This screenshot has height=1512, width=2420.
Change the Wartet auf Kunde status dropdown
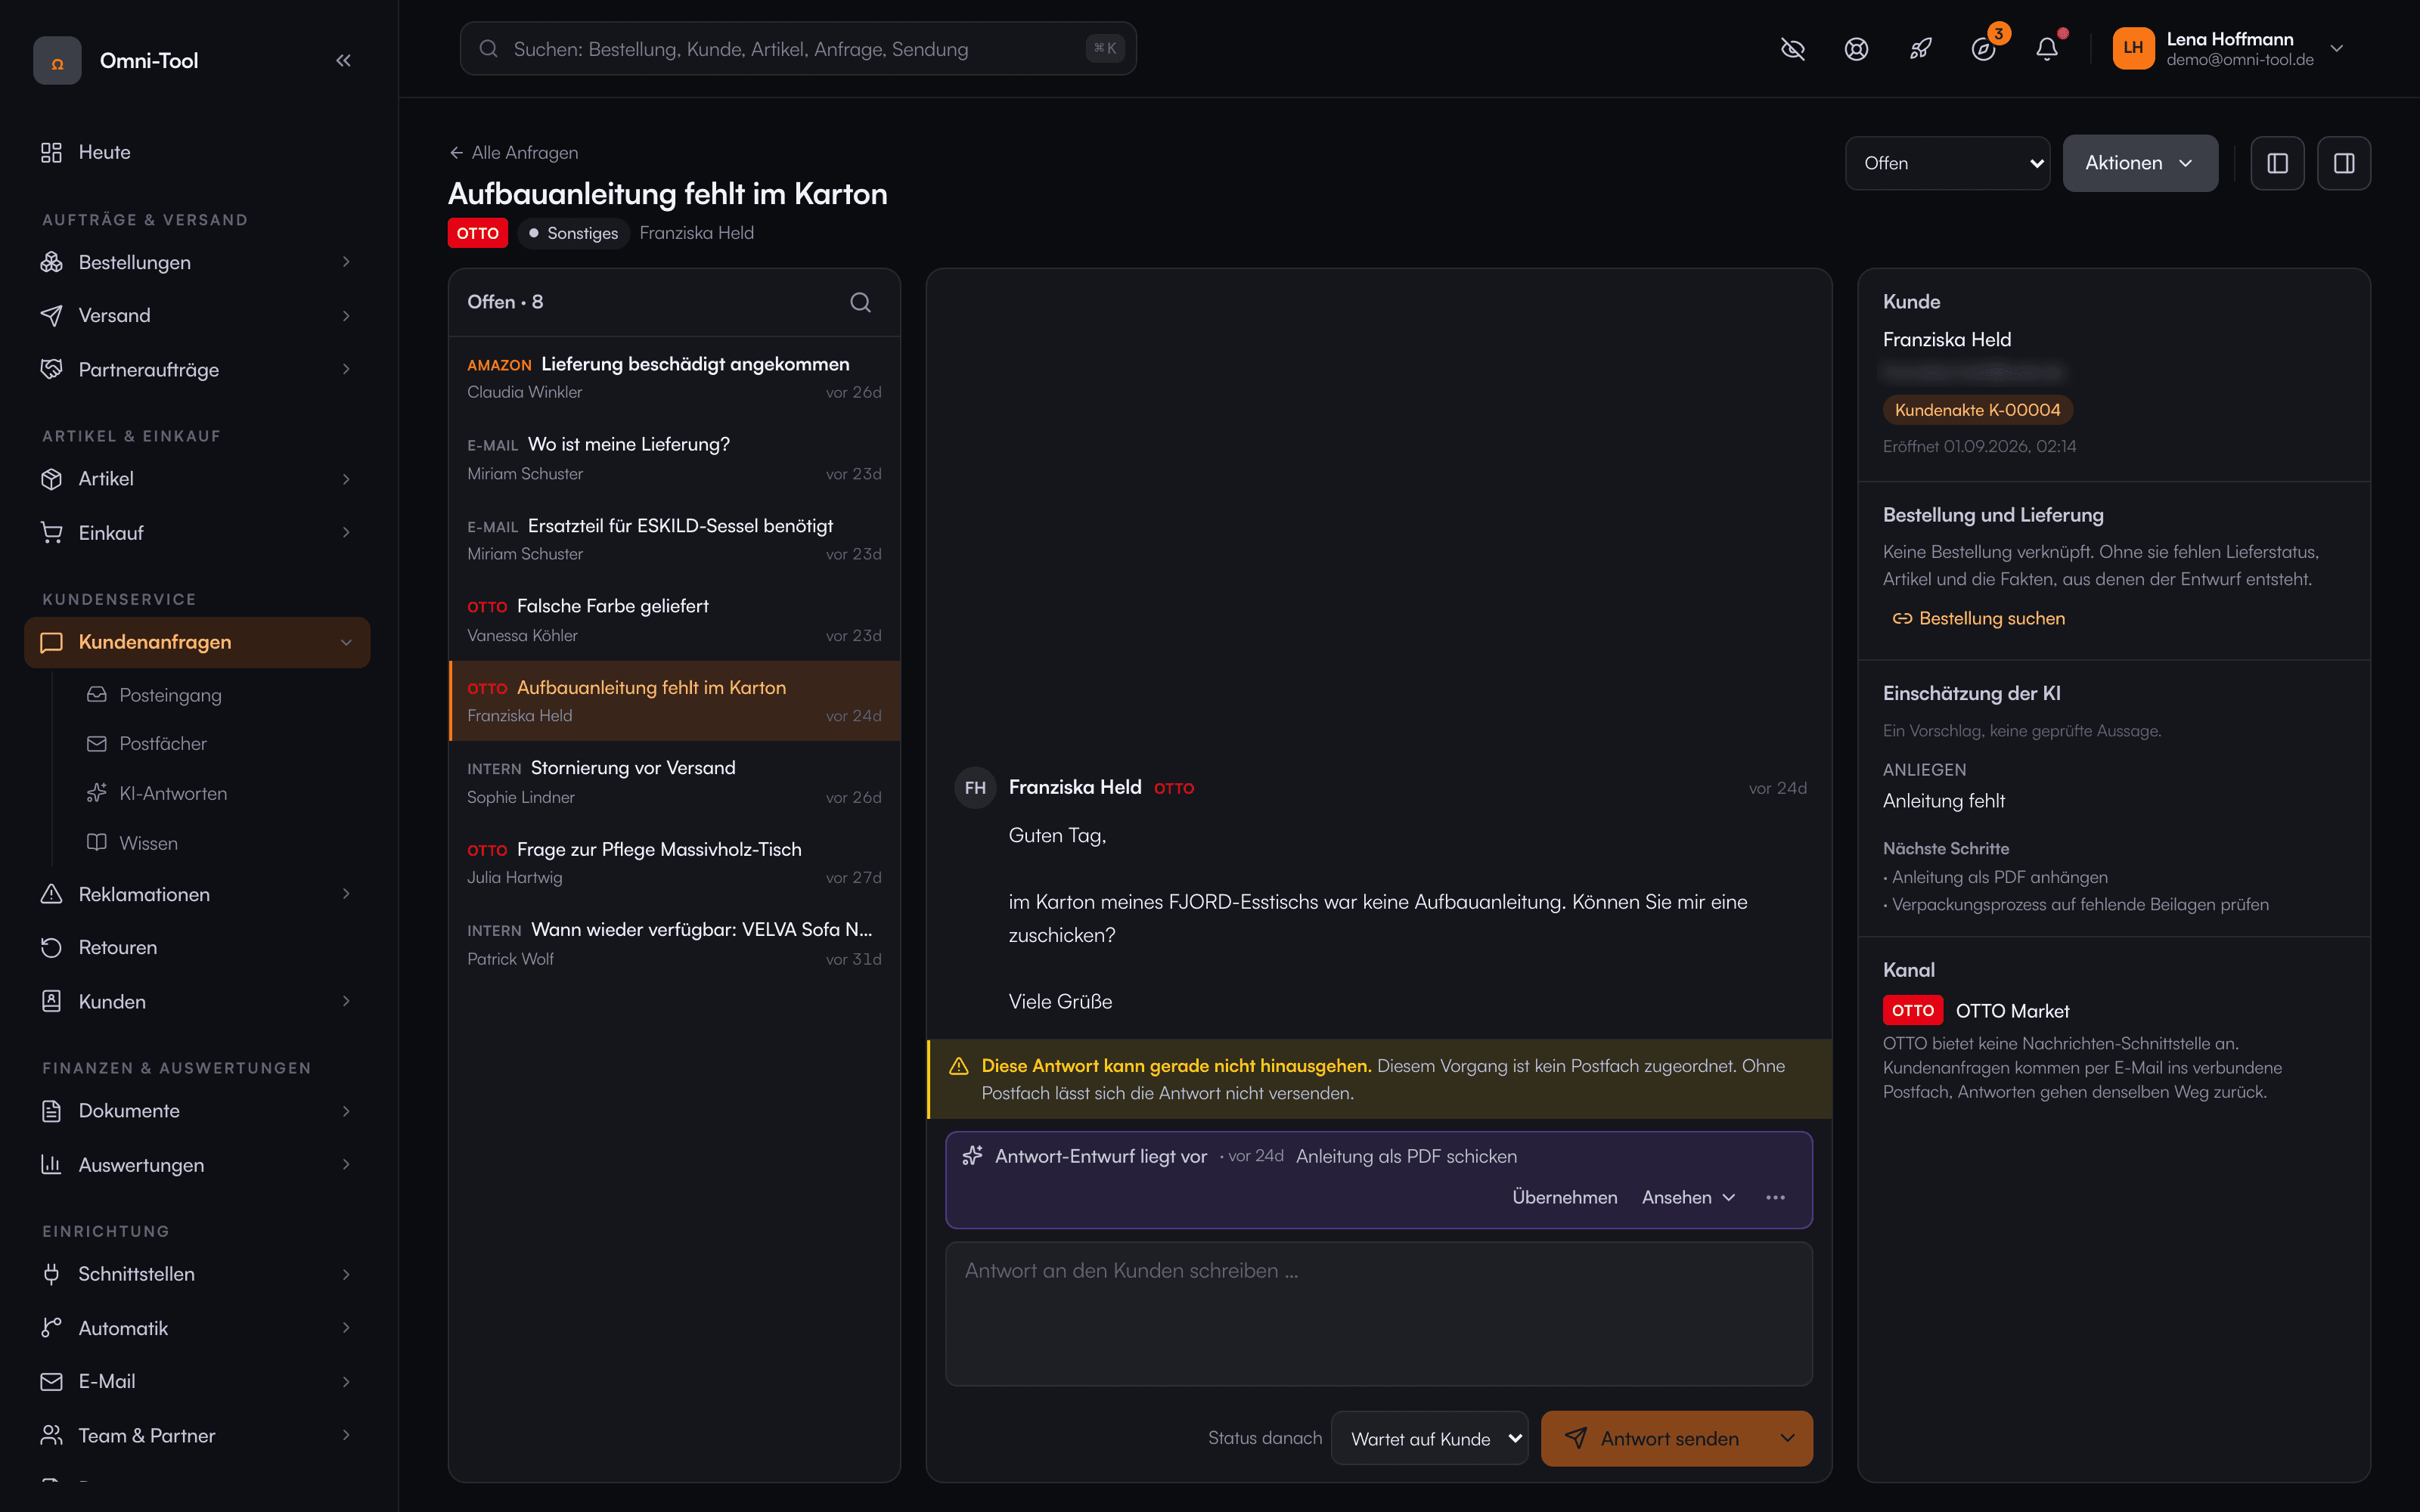(x=1429, y=1438)
